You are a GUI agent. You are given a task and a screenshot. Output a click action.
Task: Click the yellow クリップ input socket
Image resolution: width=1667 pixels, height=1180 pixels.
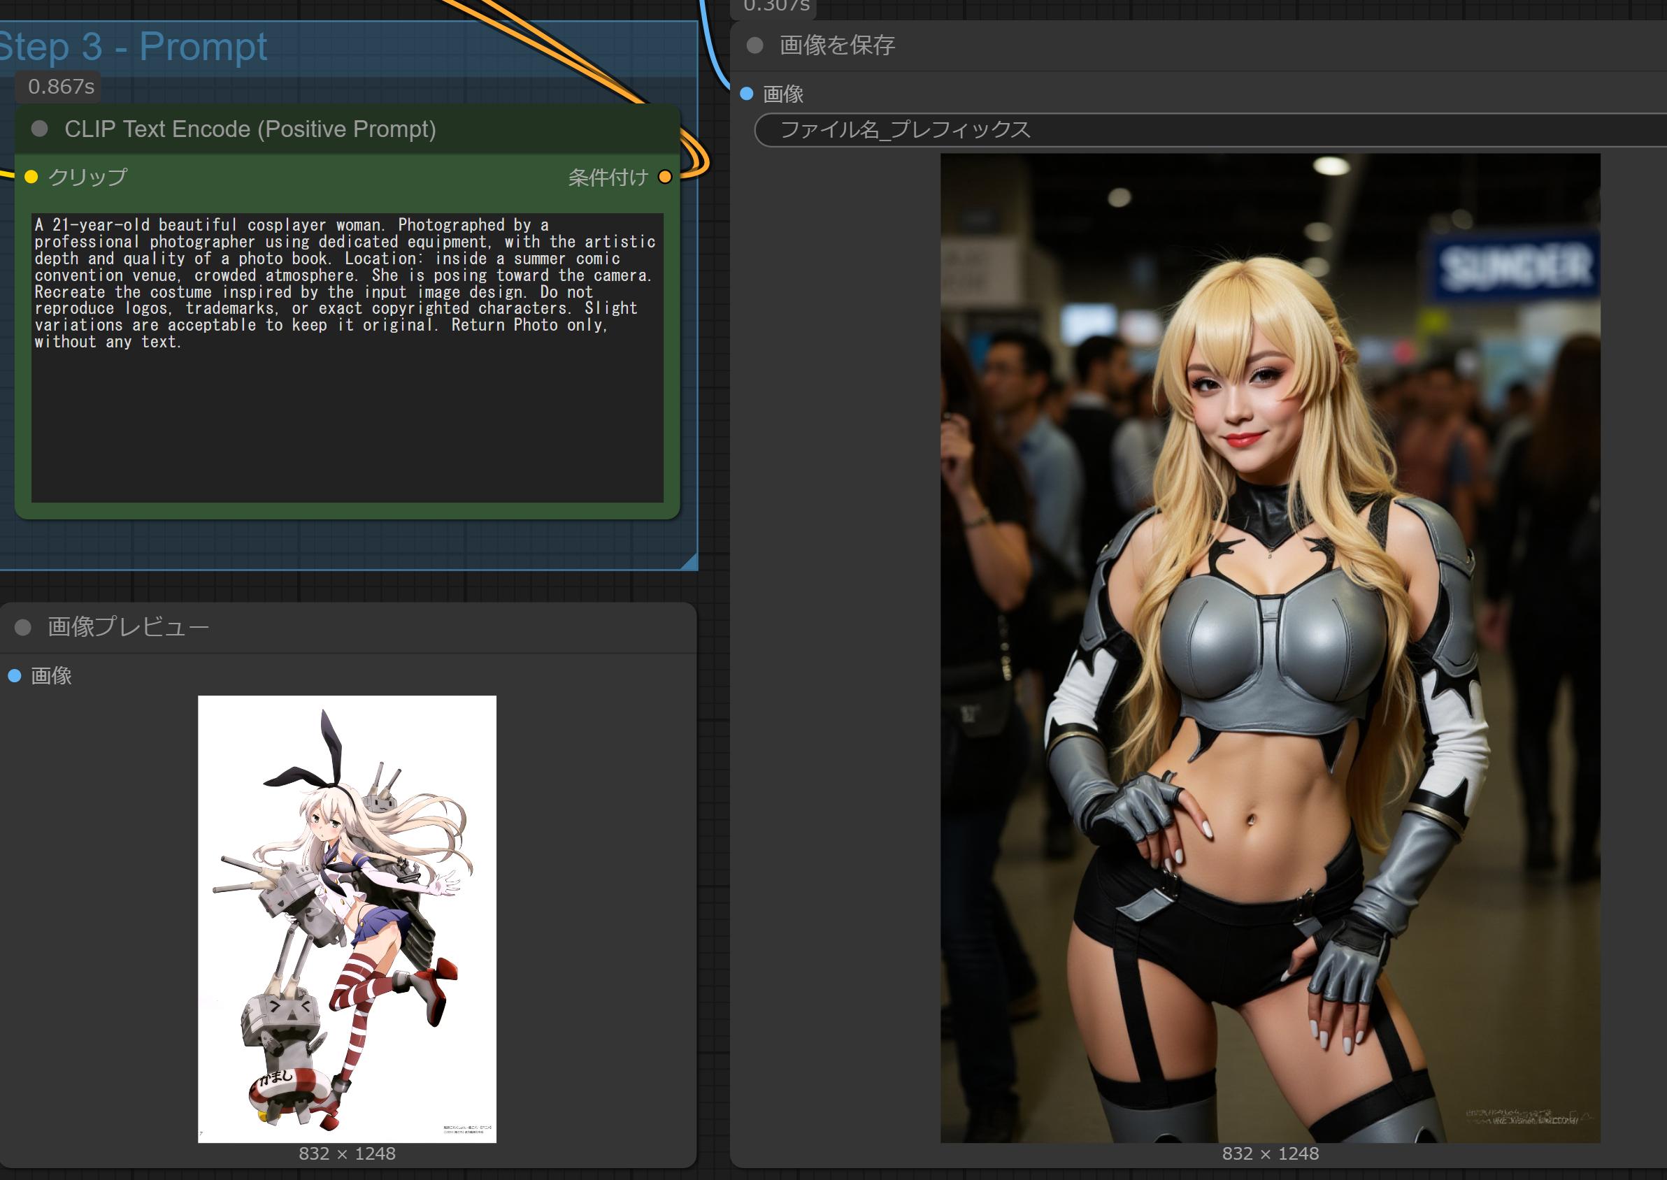pos(31,178)
